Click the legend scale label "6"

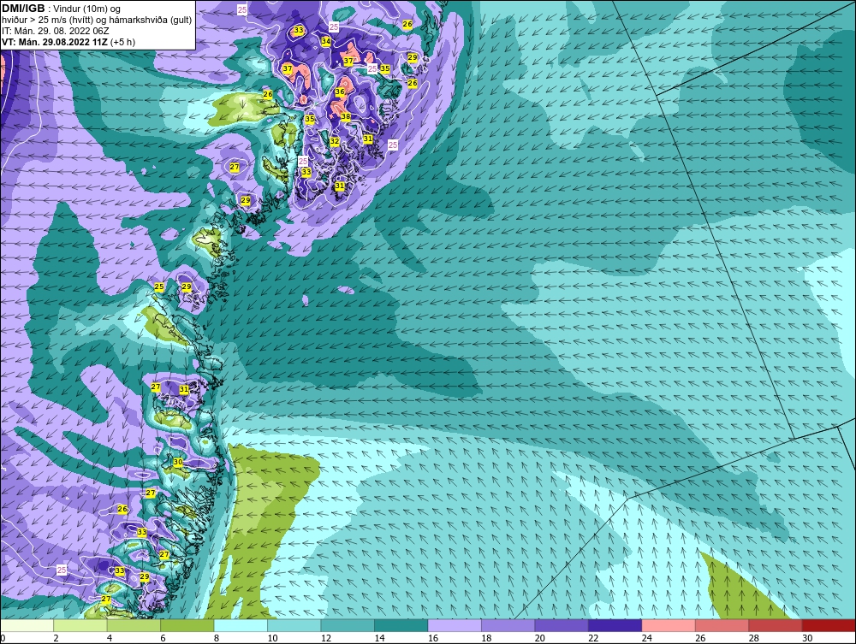[x=163, y=638]
